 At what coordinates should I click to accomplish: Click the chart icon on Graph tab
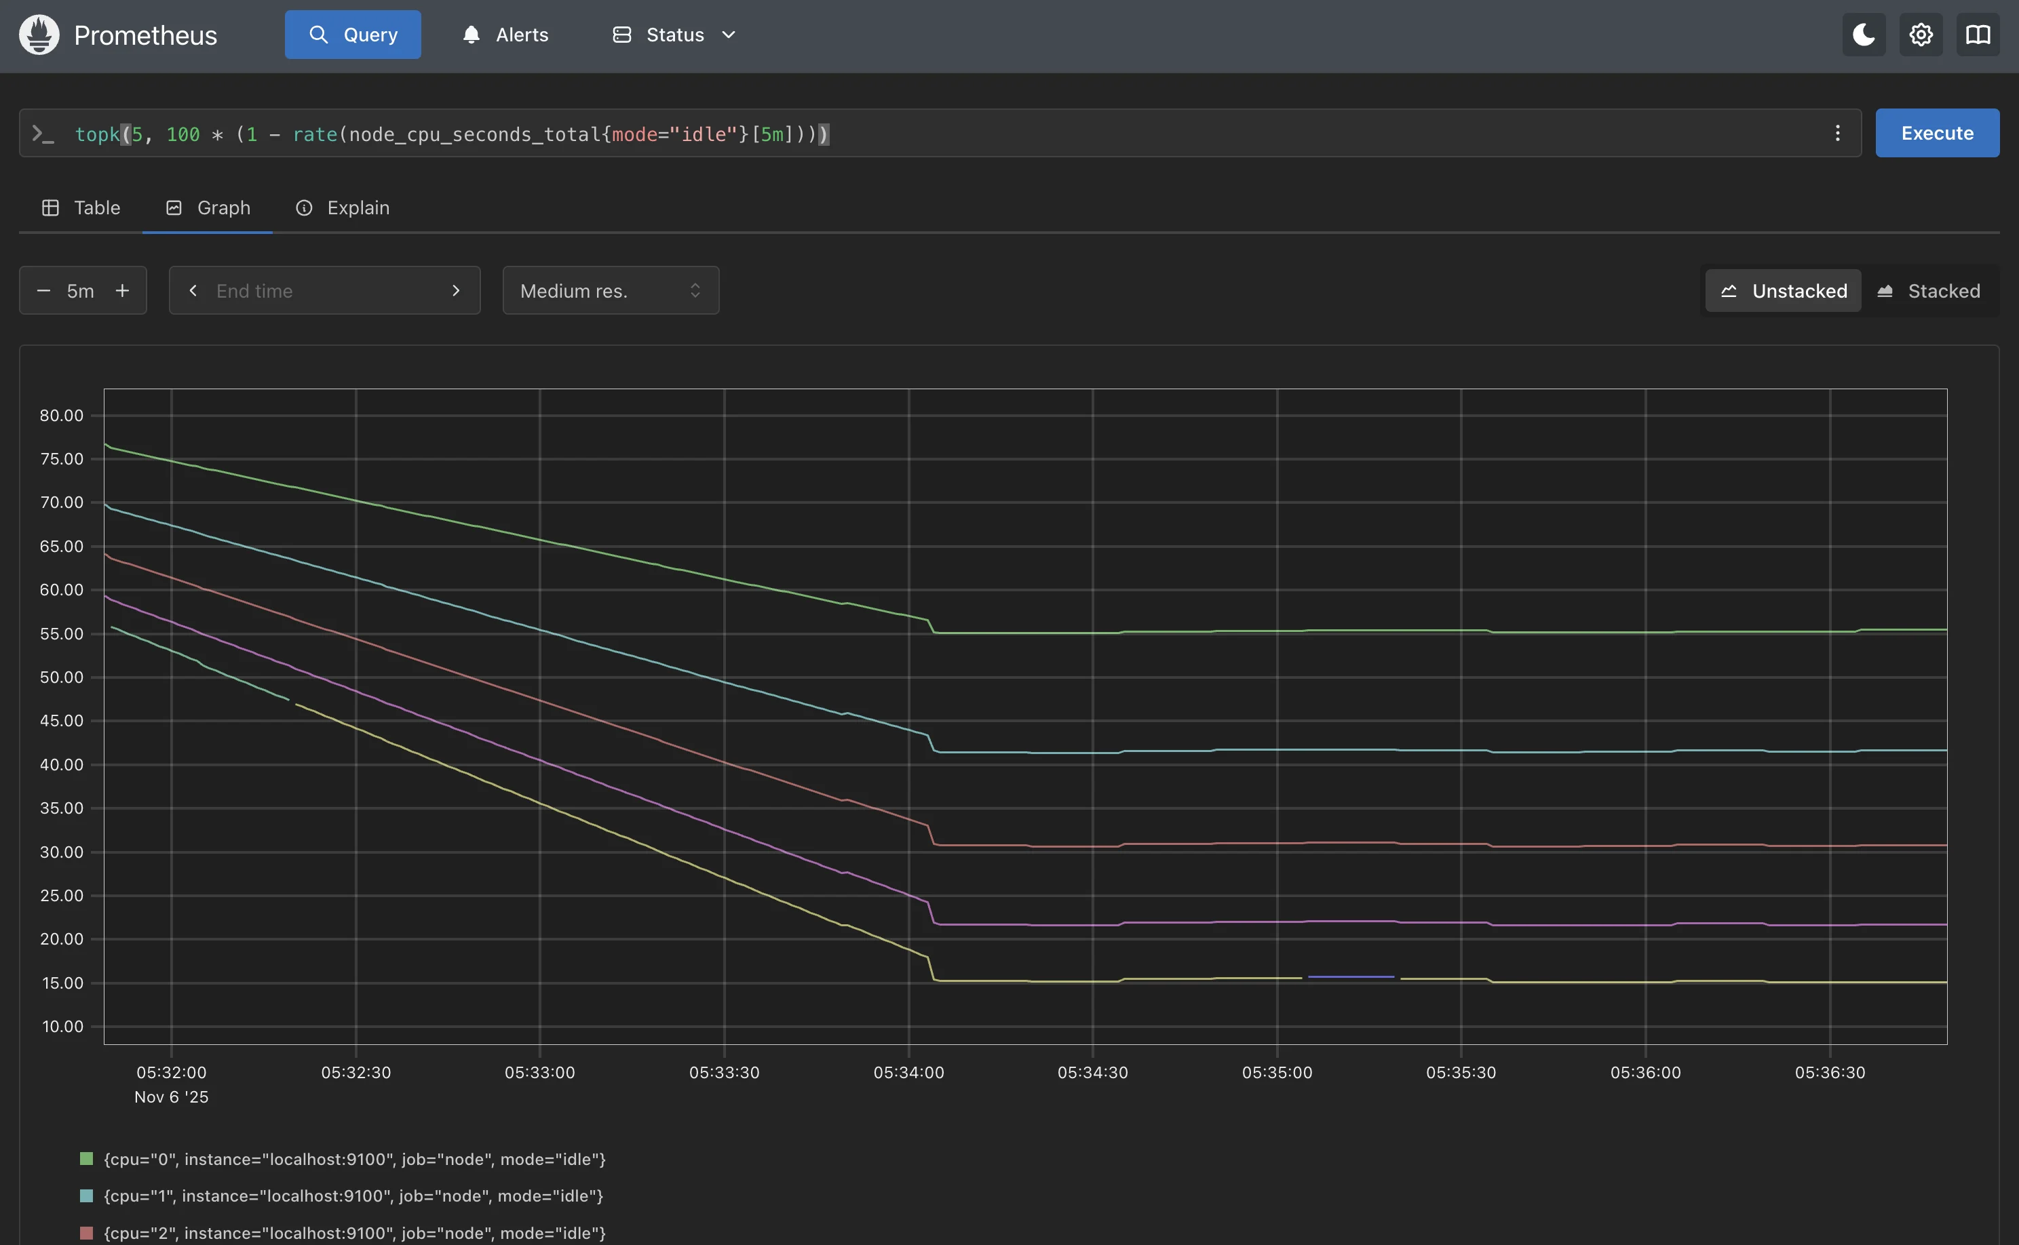pyautogui.click(x=174, y=207)
